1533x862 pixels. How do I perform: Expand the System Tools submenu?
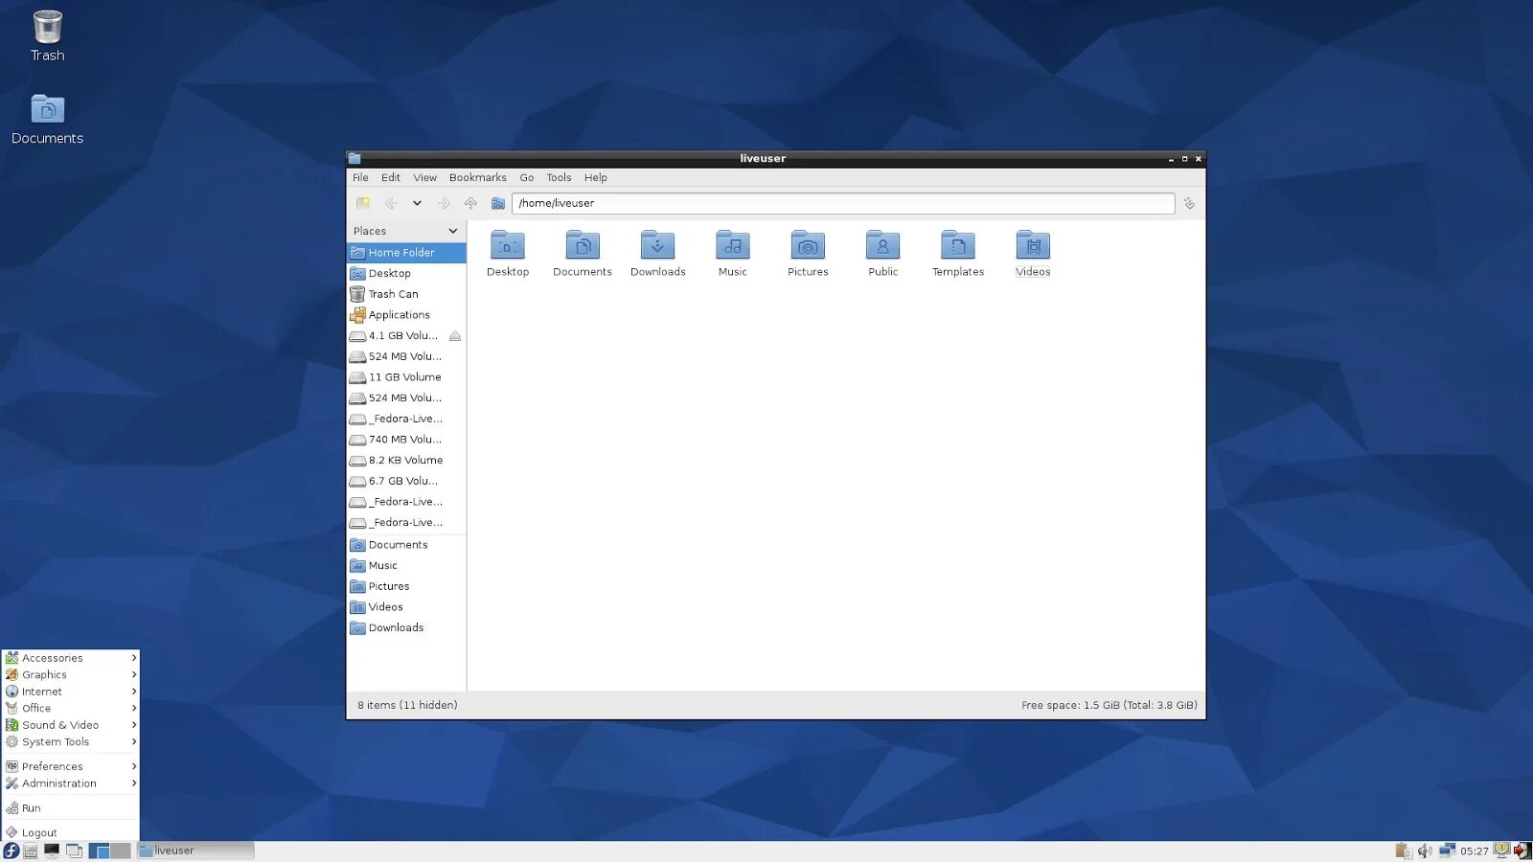71,742
